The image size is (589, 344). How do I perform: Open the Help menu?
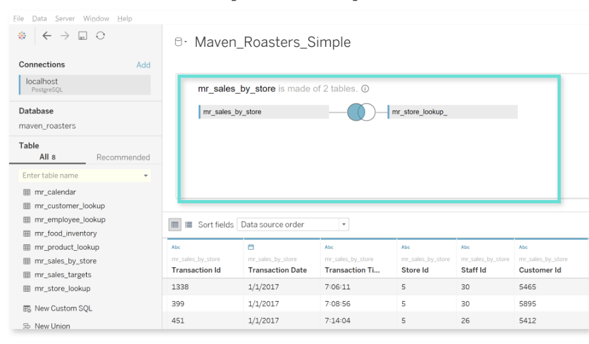[x=124, y=18]
